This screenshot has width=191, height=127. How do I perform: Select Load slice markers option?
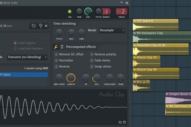coord(15,48)
